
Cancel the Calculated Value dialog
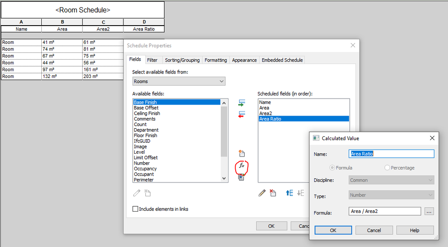coord(374,230)
